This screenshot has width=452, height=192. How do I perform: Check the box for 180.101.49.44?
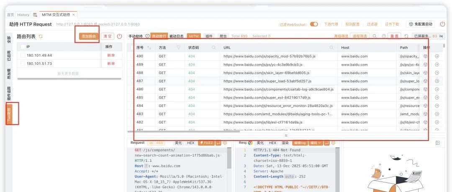point(23,55)
